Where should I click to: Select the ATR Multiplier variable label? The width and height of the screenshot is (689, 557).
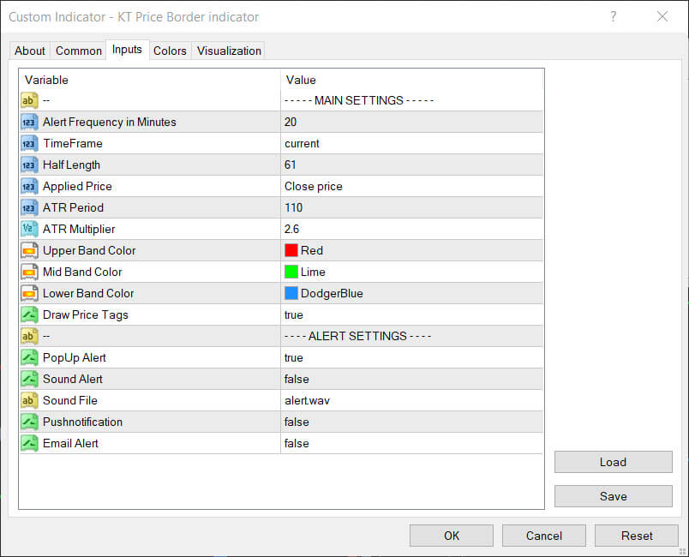pyautogui.click(x=79, y=230)
